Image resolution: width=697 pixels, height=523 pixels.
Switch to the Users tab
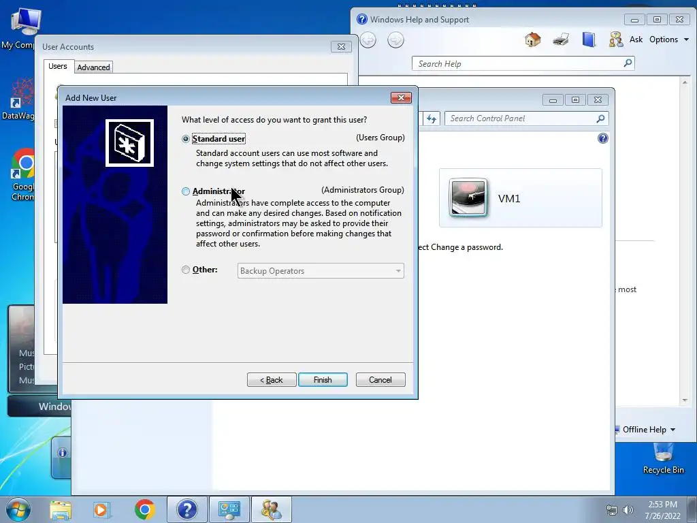(x=58, y=66)
